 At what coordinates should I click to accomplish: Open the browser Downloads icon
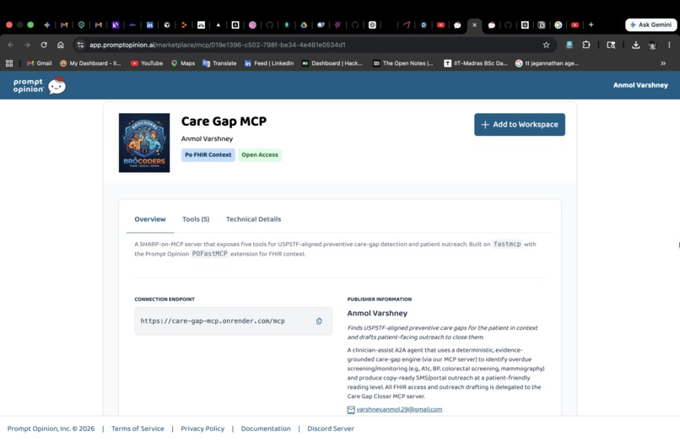pyautogui.click(x=636, y=45)
